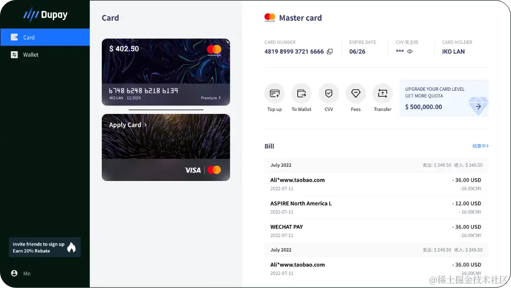This screenshot has height=288, width=511.
Task: Click the flame icon on invite banner
Action: pyautogui.click(x=71, y=248)
